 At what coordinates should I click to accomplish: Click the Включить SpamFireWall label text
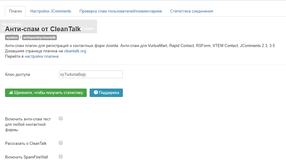pos(26,157)
